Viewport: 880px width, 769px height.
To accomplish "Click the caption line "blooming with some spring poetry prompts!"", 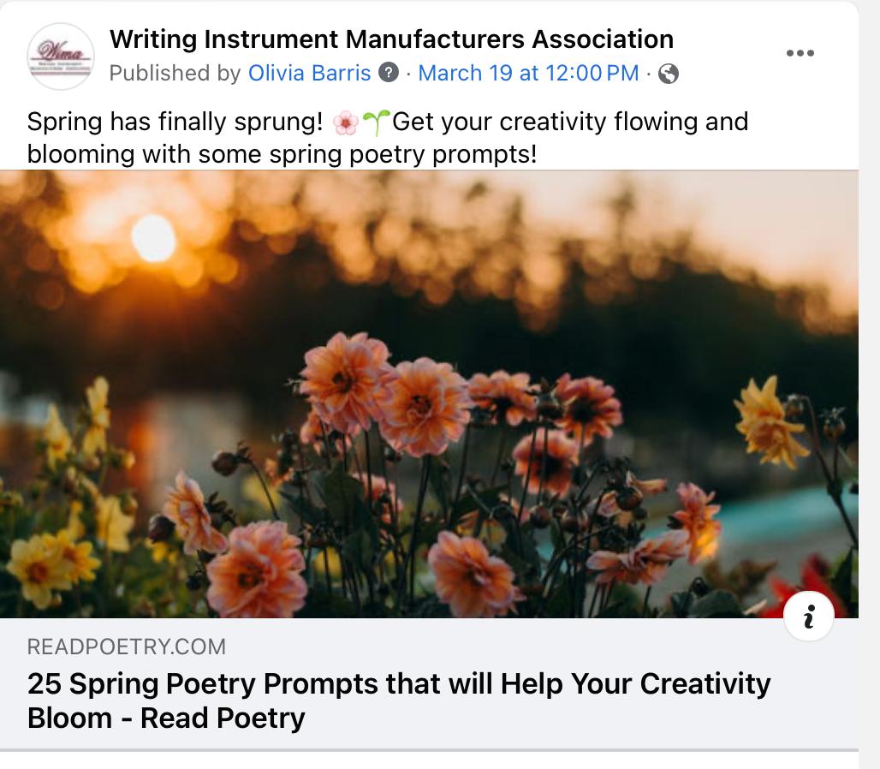I will tap(282, 154).
